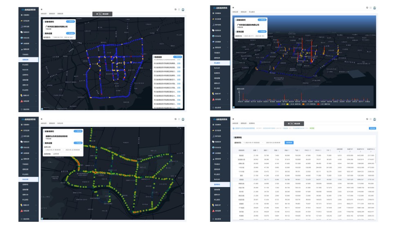Image resolution: width=409 pixels, height=230 pixels.
Task: Expand cruise data menu chevron in blue route map window
Action: pyautogui.click(x=36, y=44)
